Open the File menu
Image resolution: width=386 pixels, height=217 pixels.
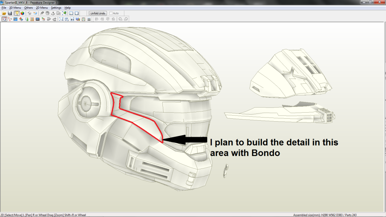(4, 8)
